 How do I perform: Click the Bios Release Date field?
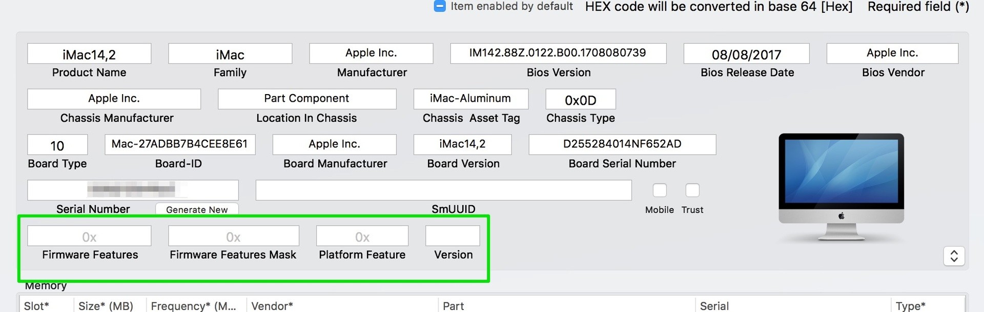coord(746,54)
